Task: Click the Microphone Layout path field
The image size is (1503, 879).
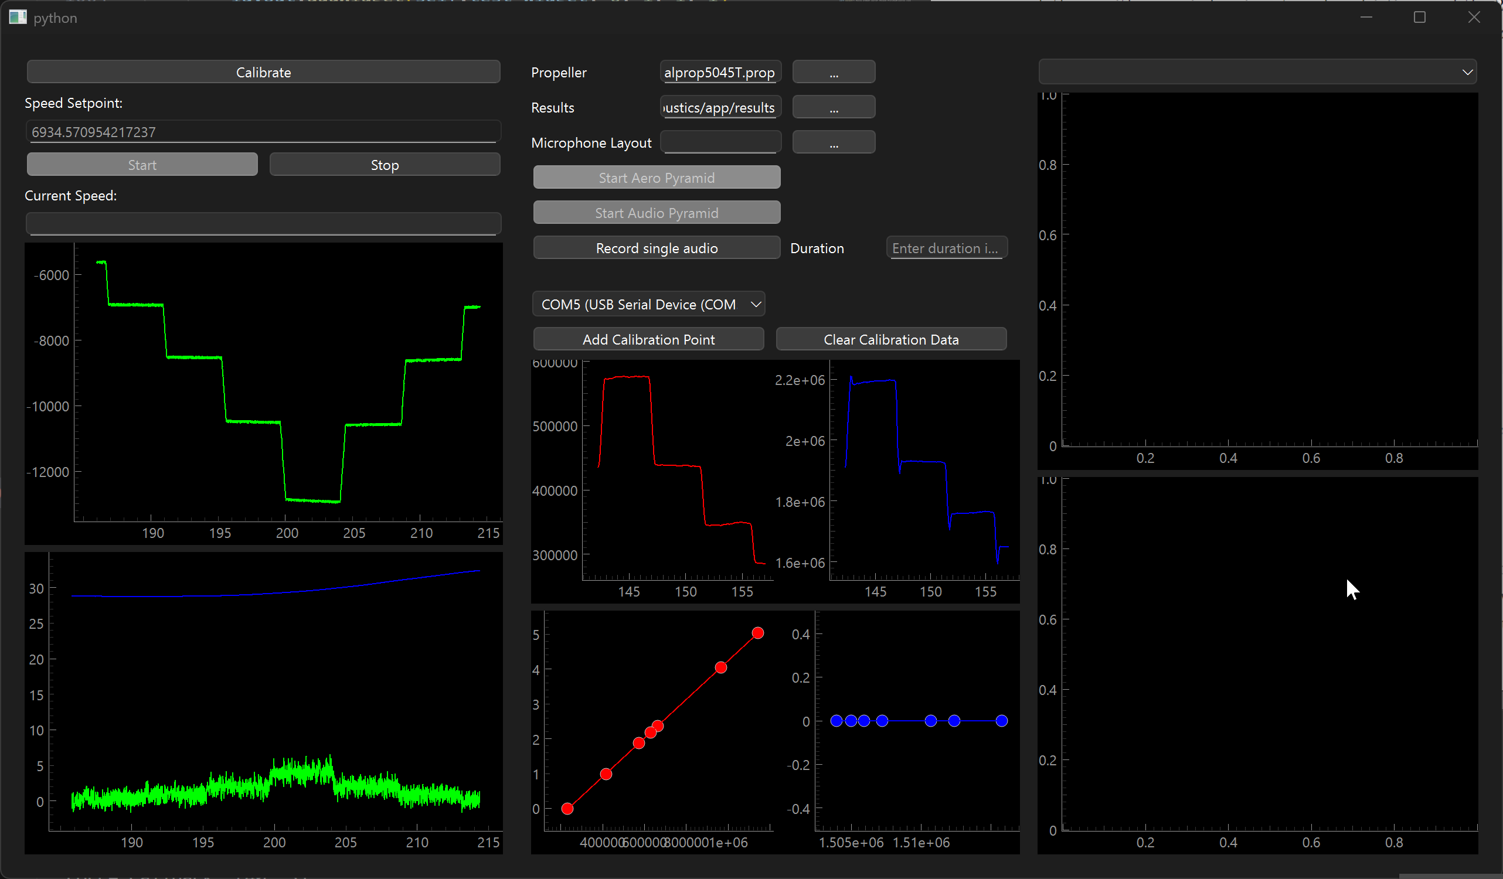Action: point(720,142)
